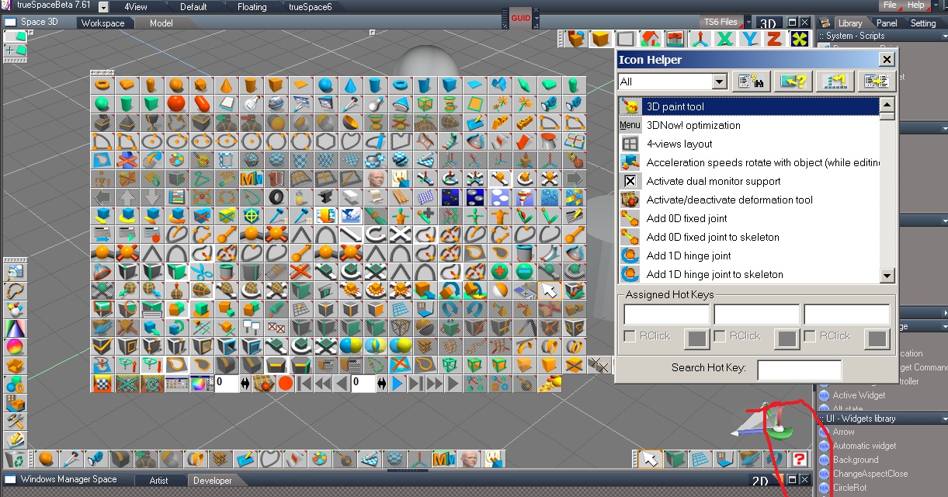Open the 2D view dropdown arrow
The width and height of the screenshot is (948, 497).
pyautogui.click(x=779, y=481)
